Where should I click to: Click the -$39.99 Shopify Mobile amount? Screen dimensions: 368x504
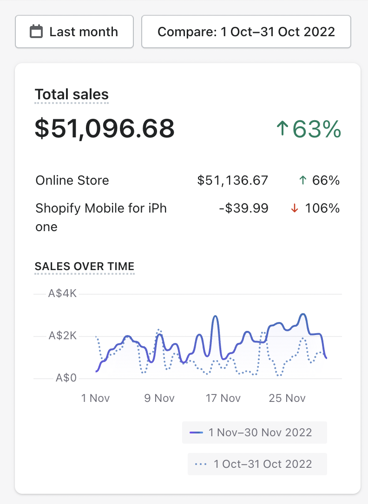(243, 209)
